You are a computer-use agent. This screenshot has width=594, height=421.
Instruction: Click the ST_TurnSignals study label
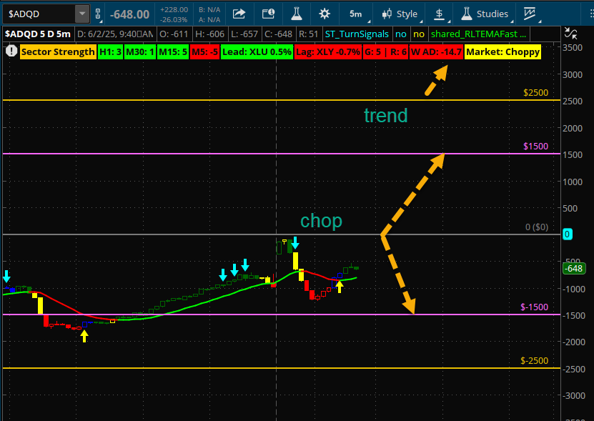click(x=357, y=34)
